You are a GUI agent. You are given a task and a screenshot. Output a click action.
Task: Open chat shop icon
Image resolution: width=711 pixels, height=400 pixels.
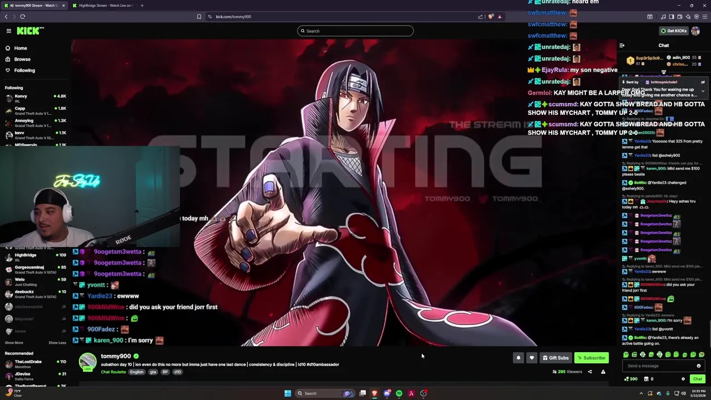(x=646, y=379)
